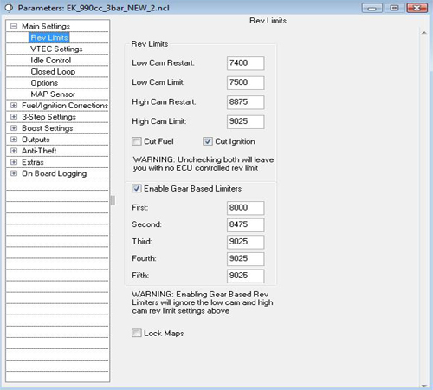433x390 pixels.
Task: Click the application icon in title bar
Action: tap(9, 8)
